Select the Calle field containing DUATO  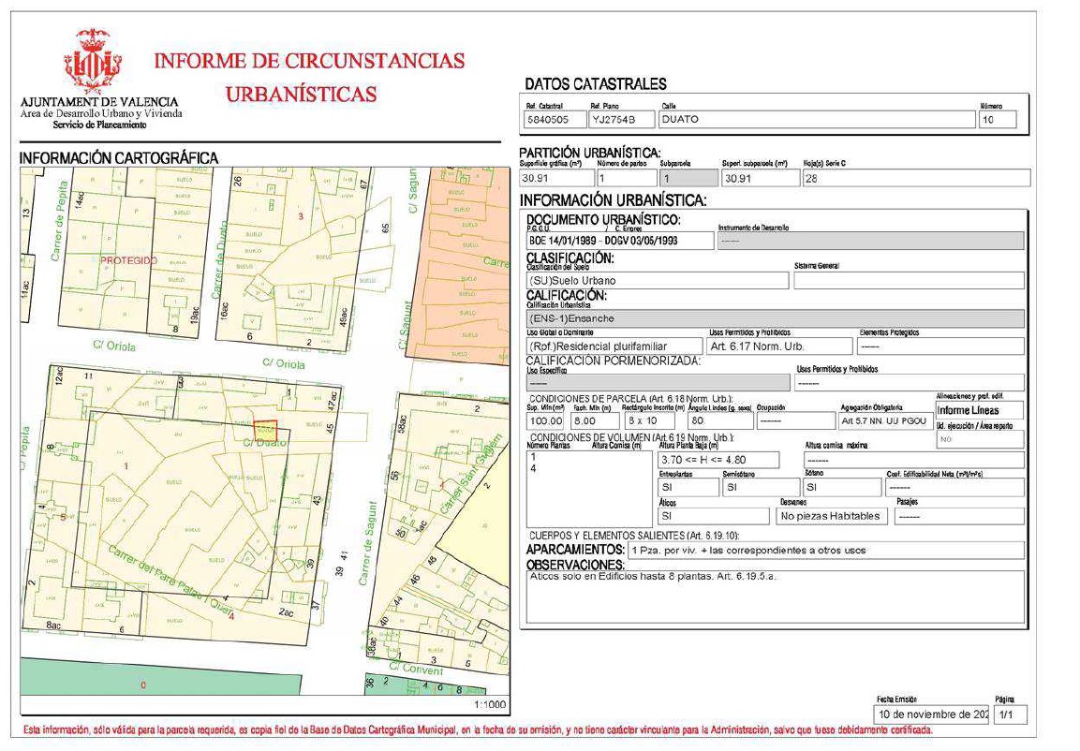pos(817,119)
